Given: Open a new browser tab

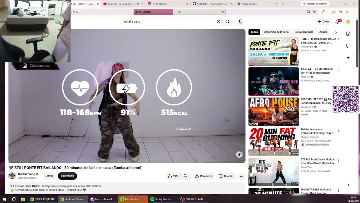Looking at the screenshot, I should click(x=283, y=4).
